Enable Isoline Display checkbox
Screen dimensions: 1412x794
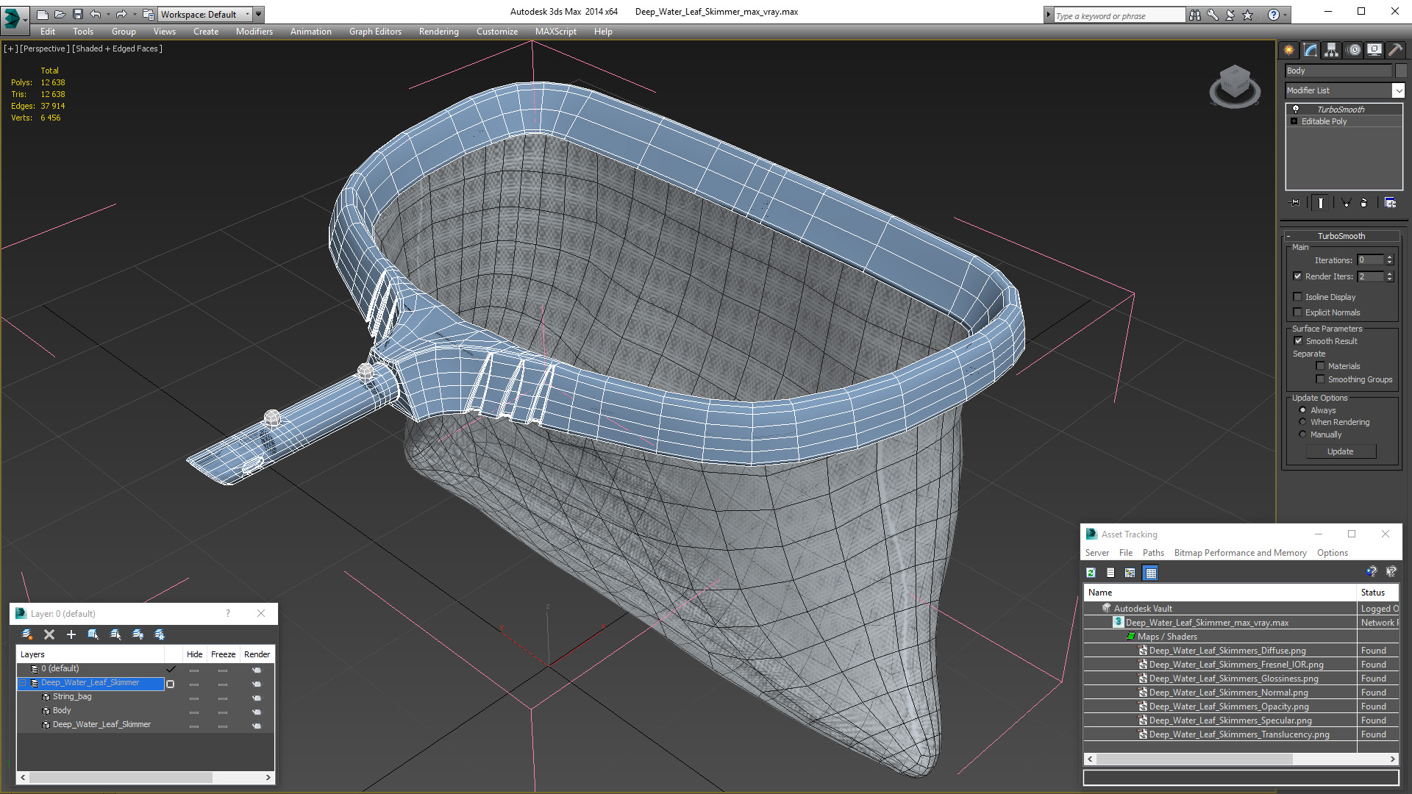[x=1298, y=297]
